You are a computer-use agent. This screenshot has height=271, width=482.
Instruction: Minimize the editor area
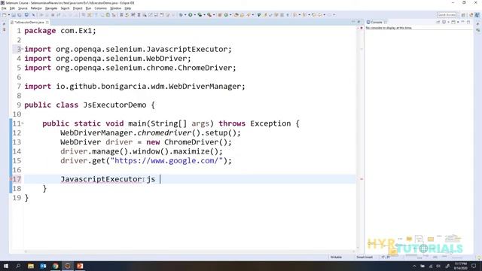(x=353, y=22)
